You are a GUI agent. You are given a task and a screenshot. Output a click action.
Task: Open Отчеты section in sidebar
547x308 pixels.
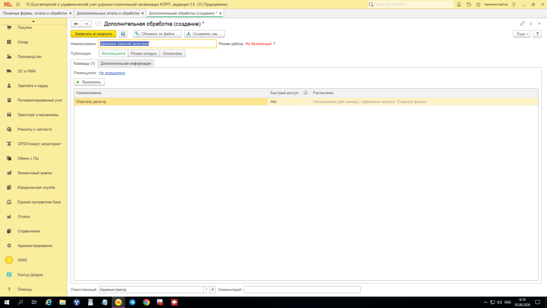click(24, 217)
